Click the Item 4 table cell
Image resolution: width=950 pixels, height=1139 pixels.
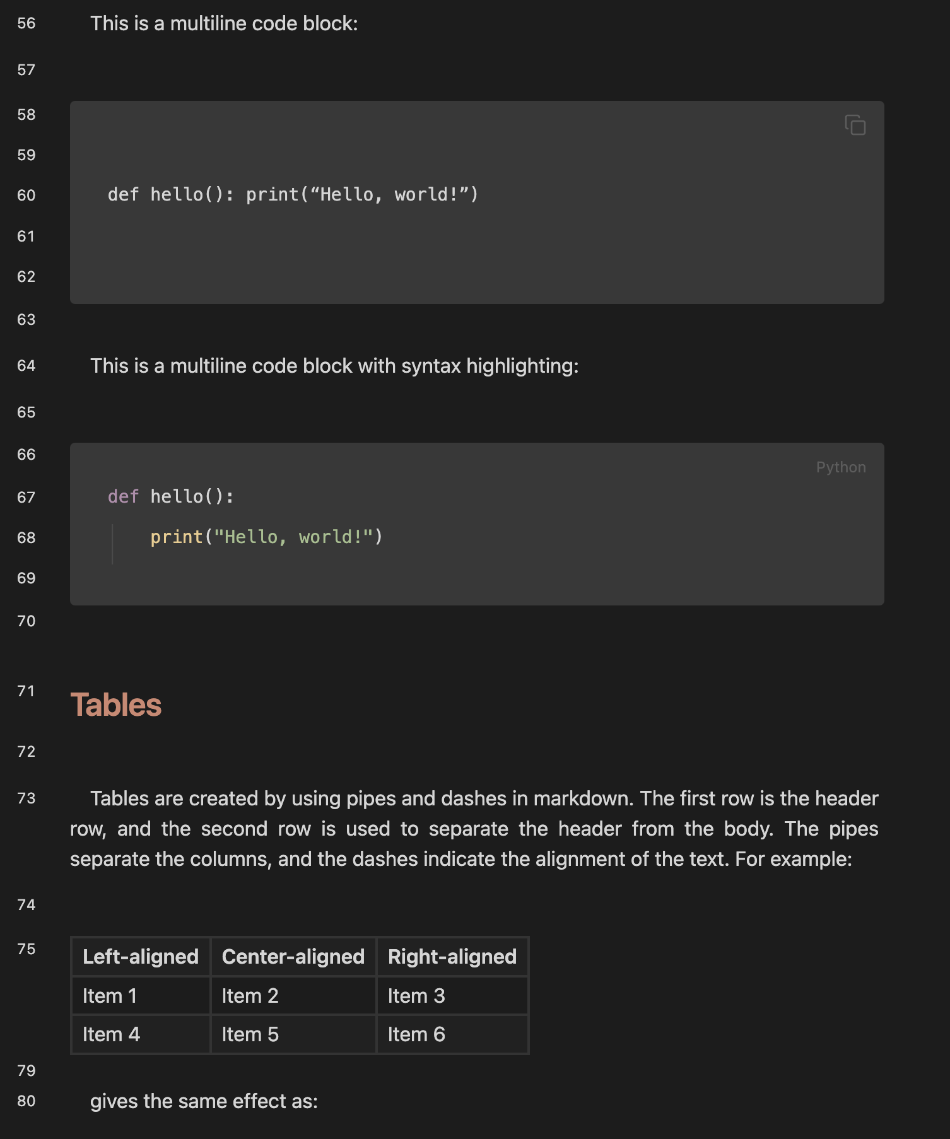click(141, 1034)
